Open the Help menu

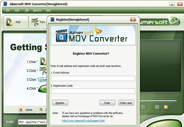48,10
